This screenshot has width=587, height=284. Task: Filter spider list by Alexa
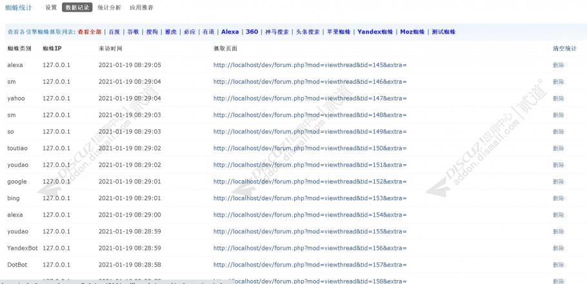coord(230,32)
